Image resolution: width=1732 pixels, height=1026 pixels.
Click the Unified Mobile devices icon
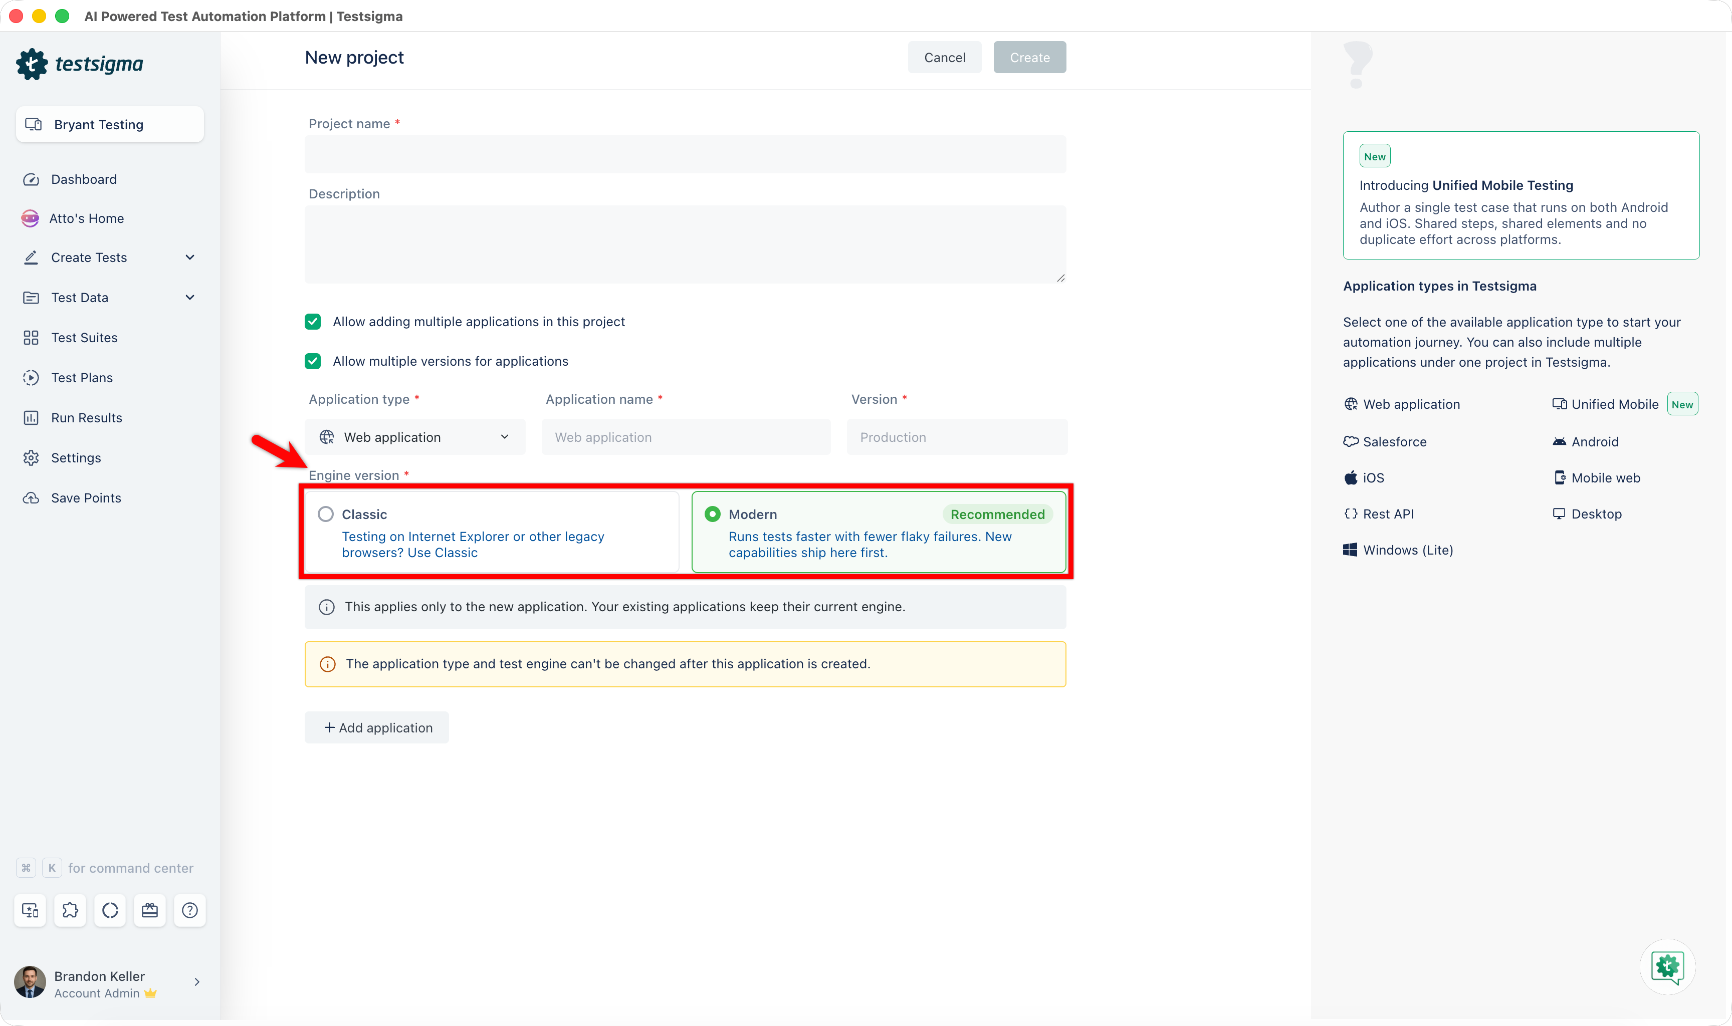tap(1559, 404)
